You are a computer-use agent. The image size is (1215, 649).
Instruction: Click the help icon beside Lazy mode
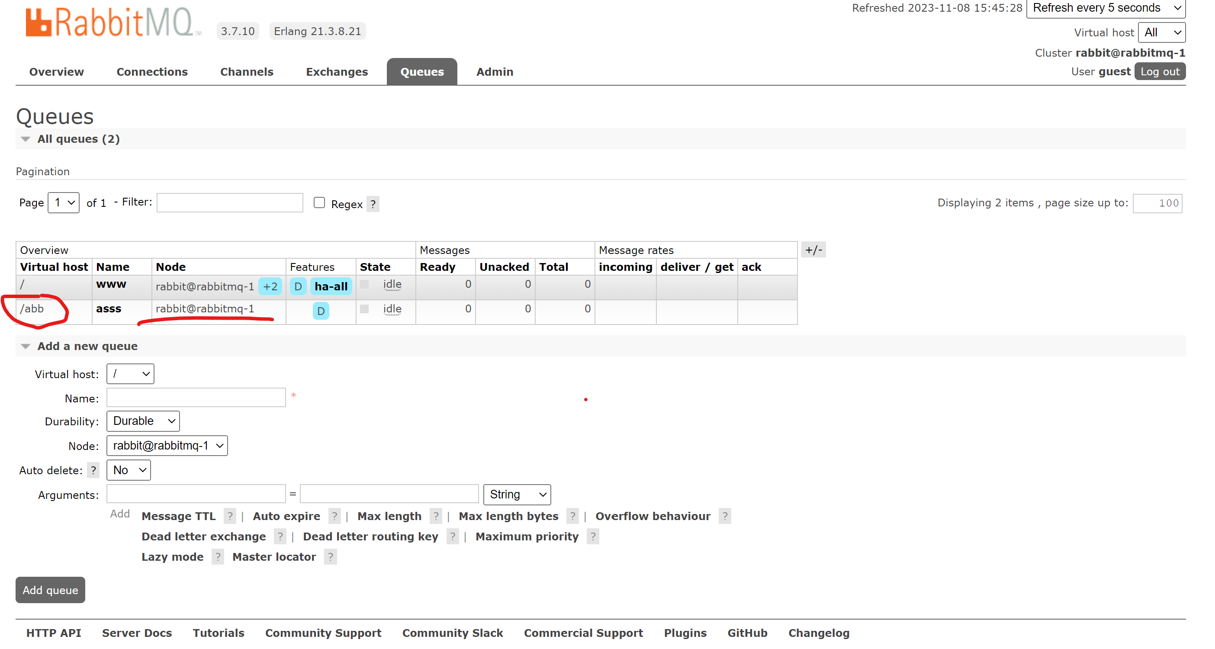coord(218,556)
